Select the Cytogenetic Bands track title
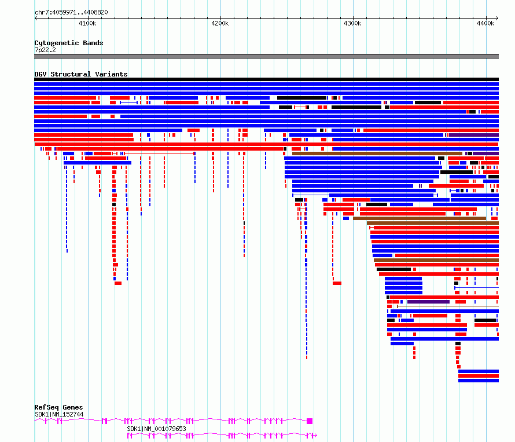The image size is (515, 442). (69, 43)
